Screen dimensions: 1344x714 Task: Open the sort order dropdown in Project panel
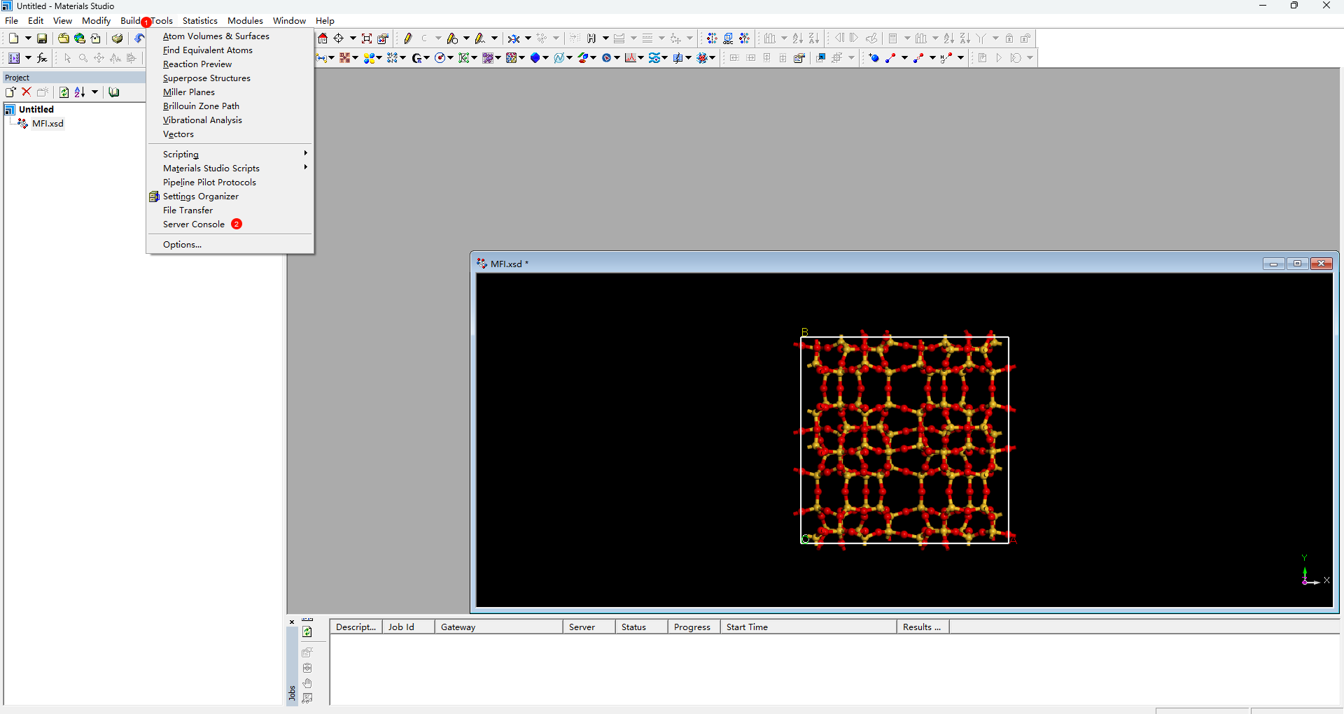point(94,92)
